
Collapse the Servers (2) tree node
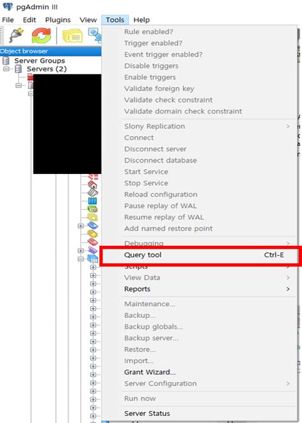click(x=6, y=69)
